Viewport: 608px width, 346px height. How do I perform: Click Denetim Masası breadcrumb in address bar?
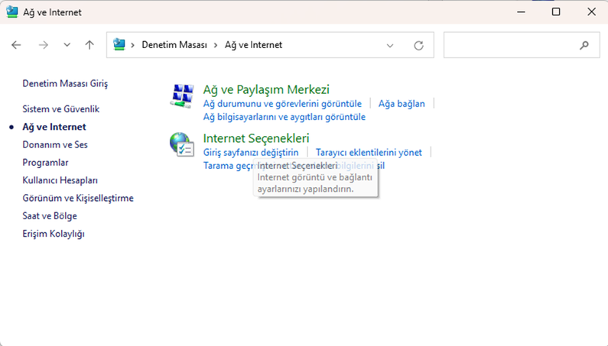[x=174, y=45]
